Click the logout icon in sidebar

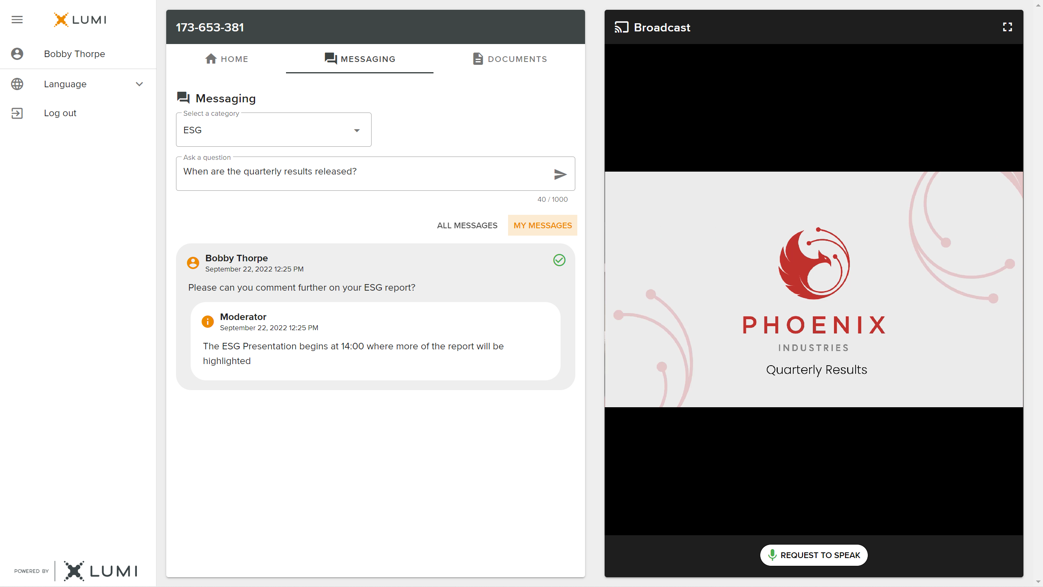17,113
